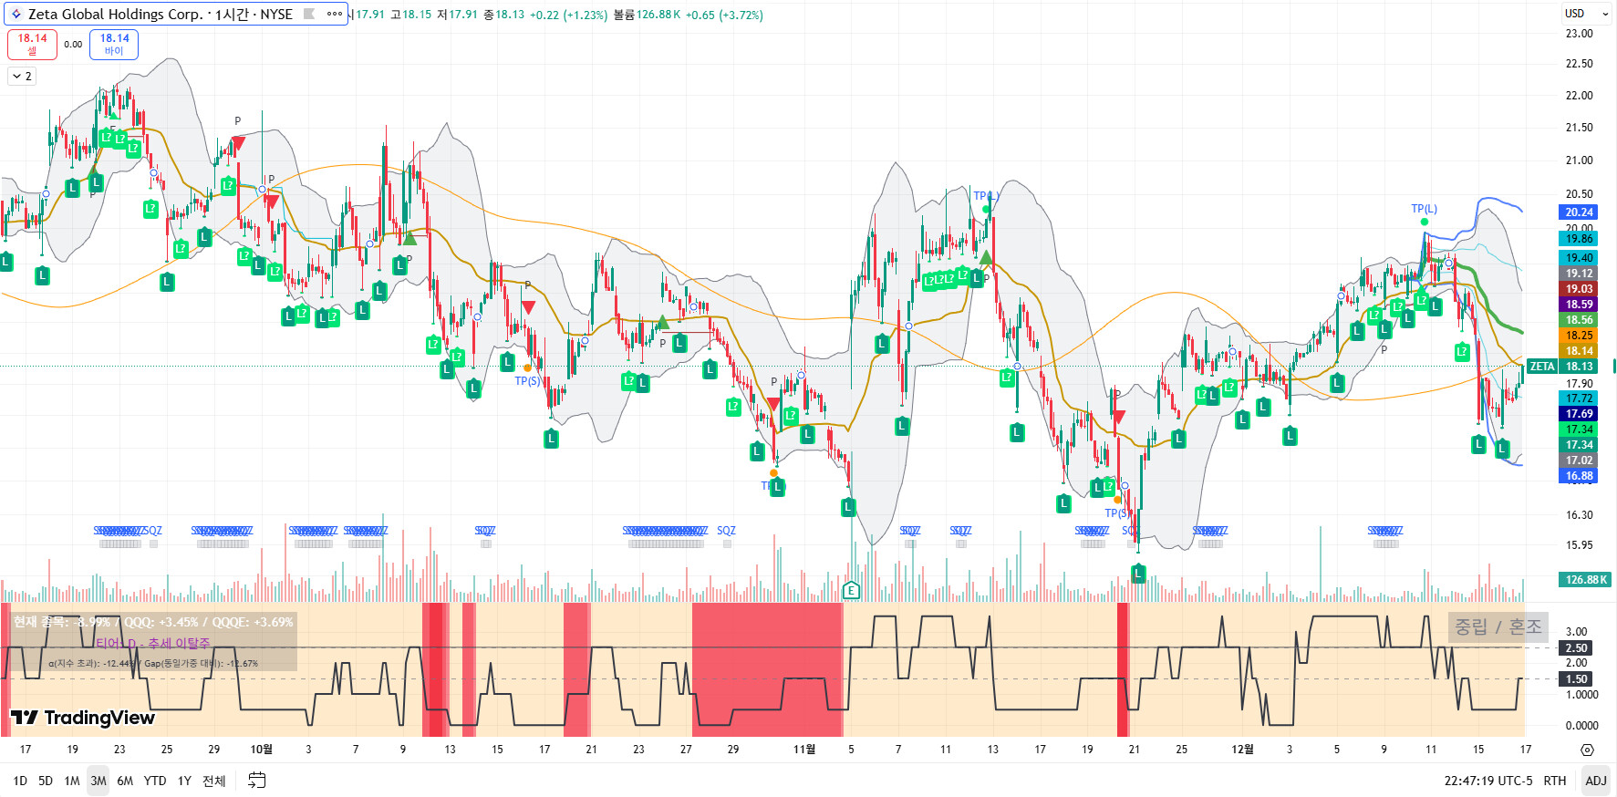1617x797 pixels.
Task: Click the 18.59 purple price label
Action: (1579, 305)
